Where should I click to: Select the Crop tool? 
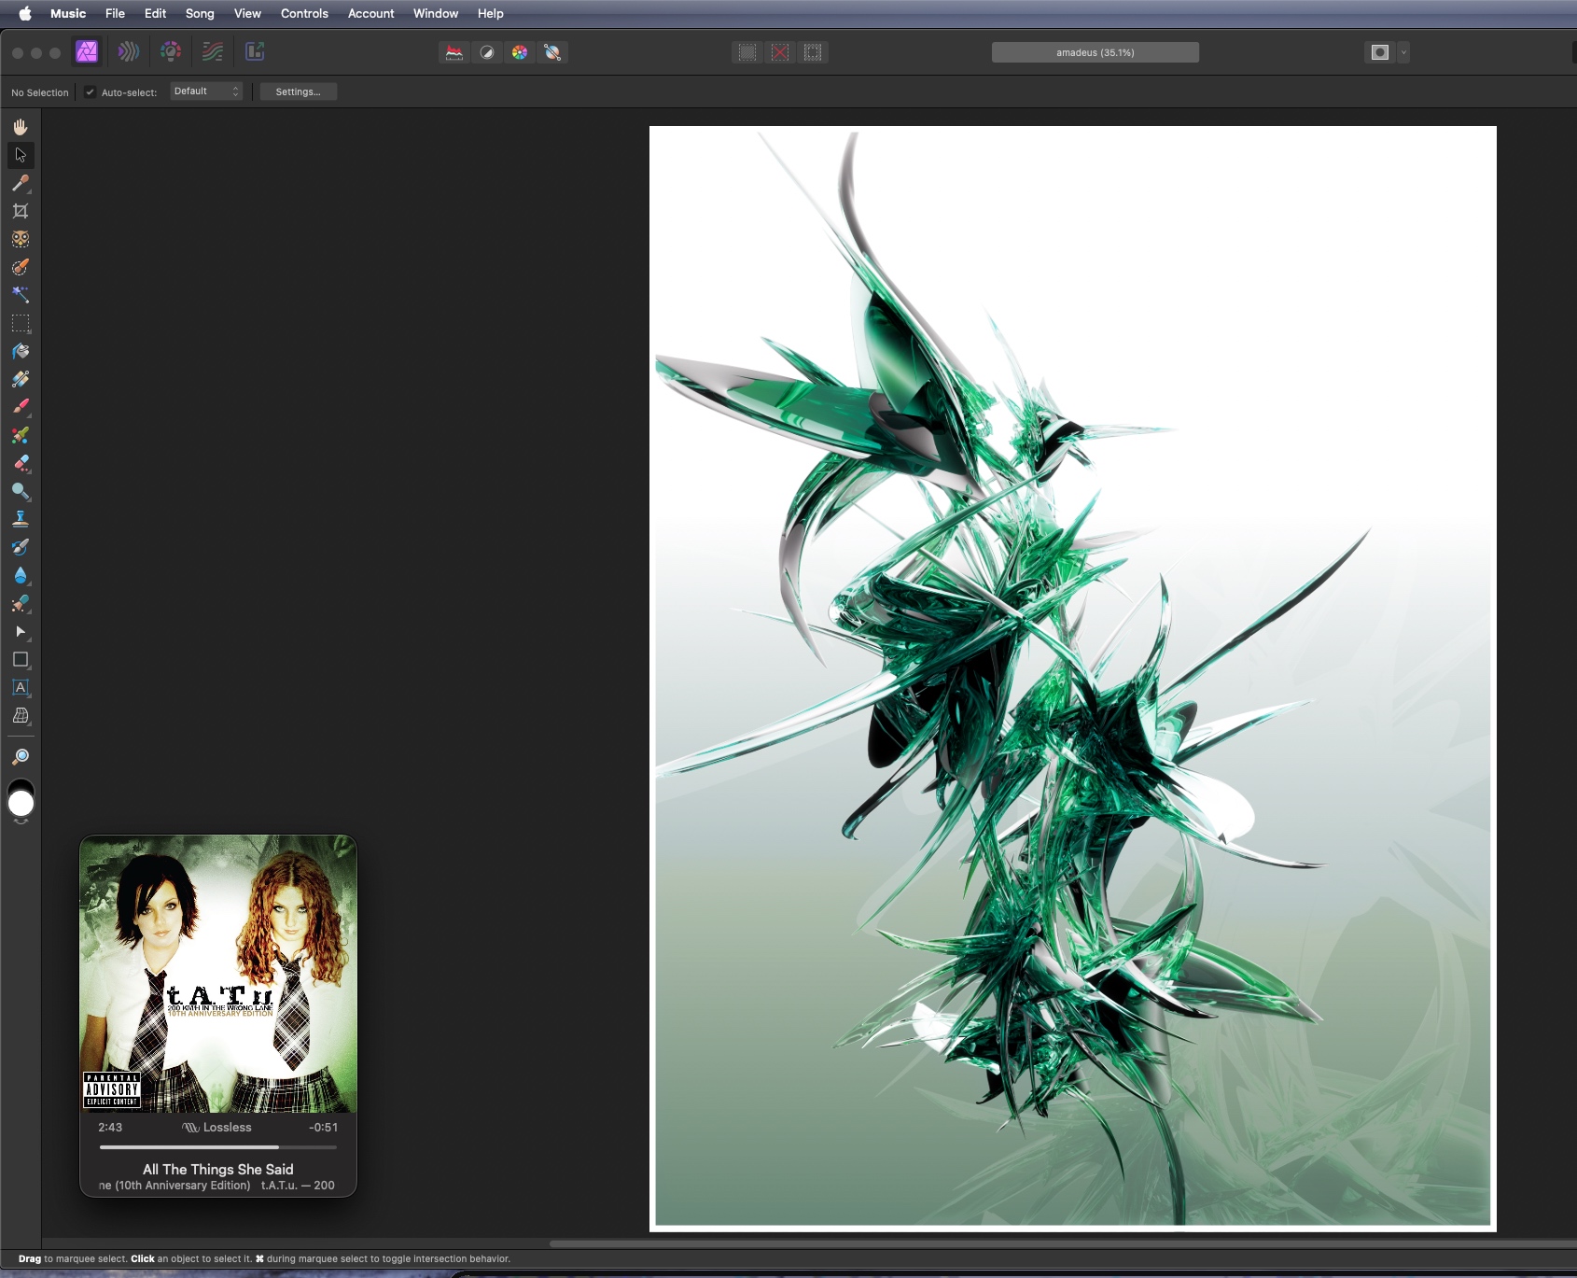(x=21, y=211)
